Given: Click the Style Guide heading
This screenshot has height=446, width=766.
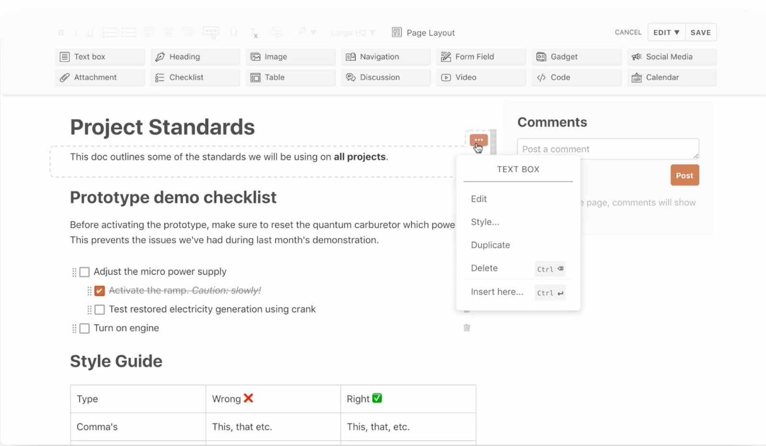Looking at the screenshot, I should (x=116, y=361).
